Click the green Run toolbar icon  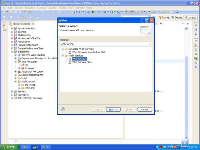tap(112, 12)
